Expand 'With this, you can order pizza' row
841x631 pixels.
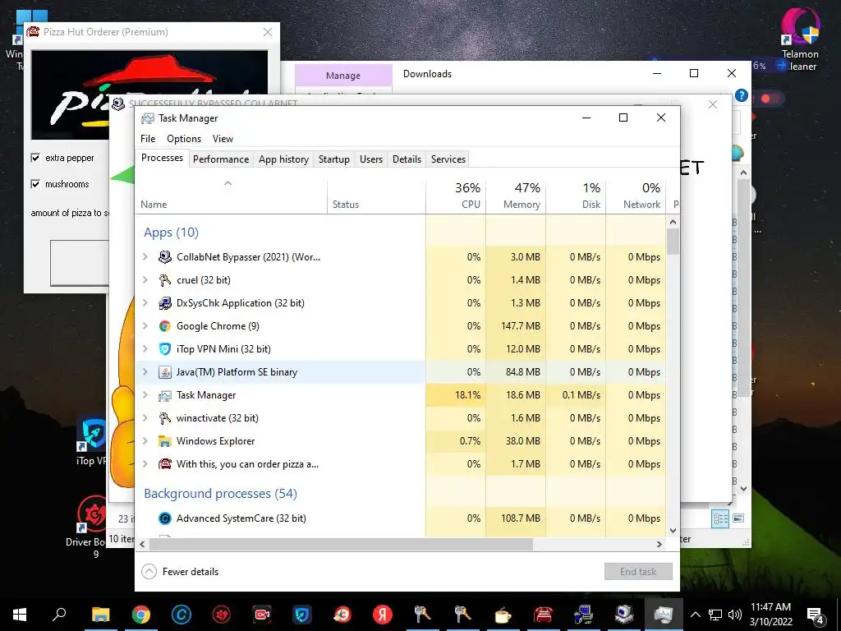(x=145, y=464)
